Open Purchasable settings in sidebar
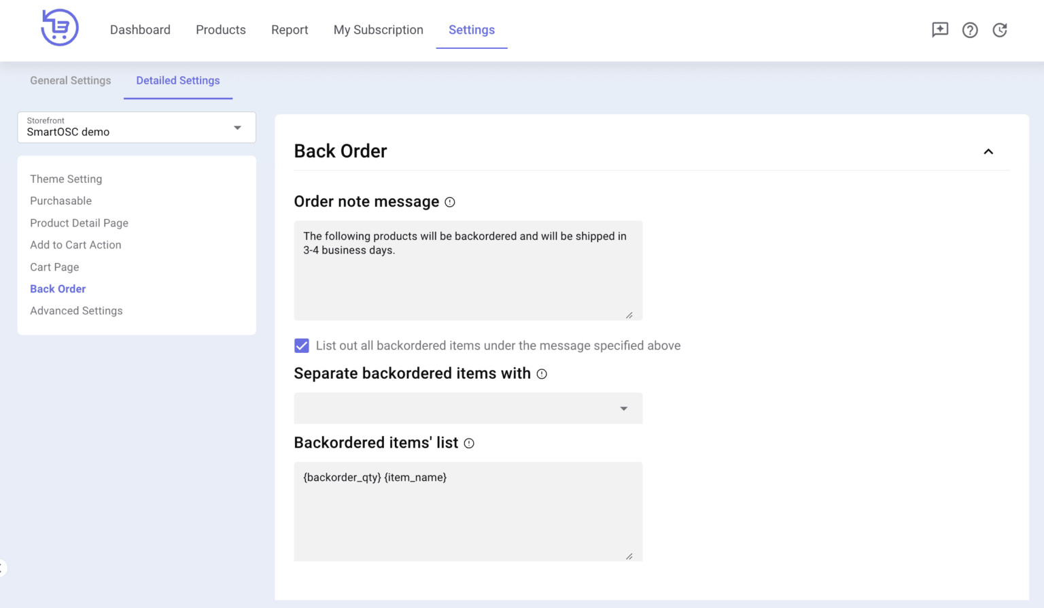The height and width of the screenshot is (608, 1044). click(60, 201)
